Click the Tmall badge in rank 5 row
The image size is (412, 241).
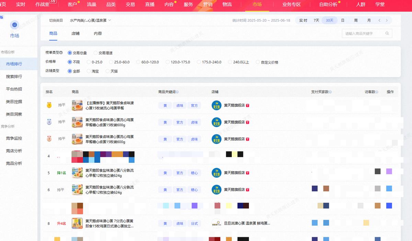pos(248,173)
